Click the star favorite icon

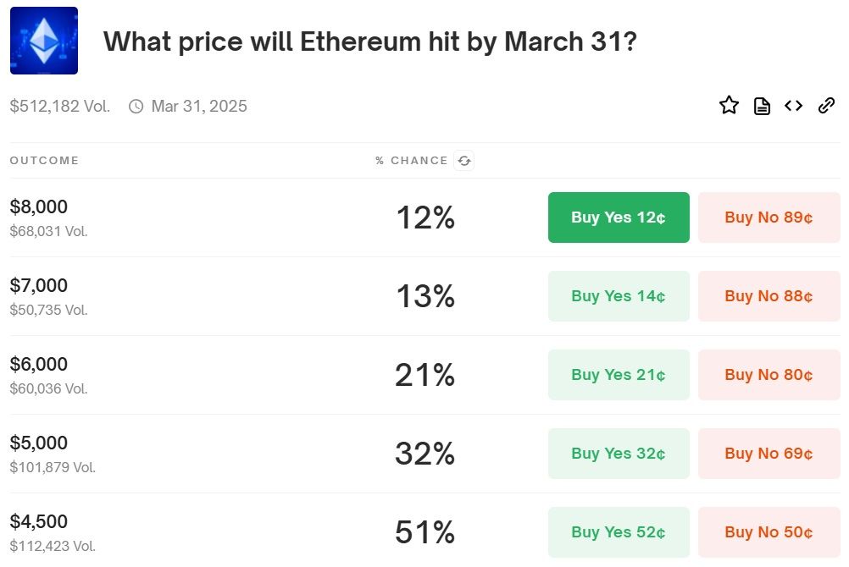729,106
